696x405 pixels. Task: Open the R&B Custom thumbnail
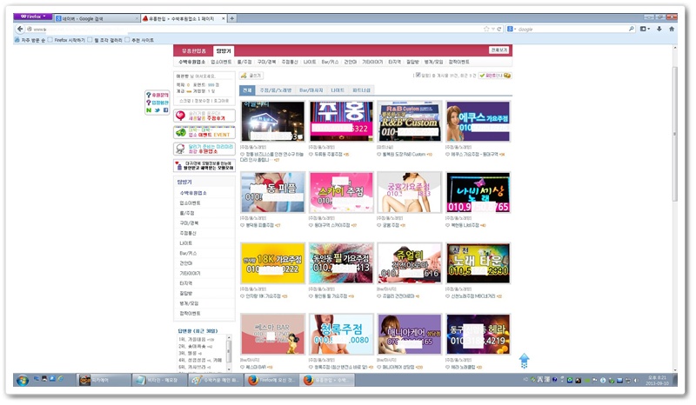click(410, 121)
